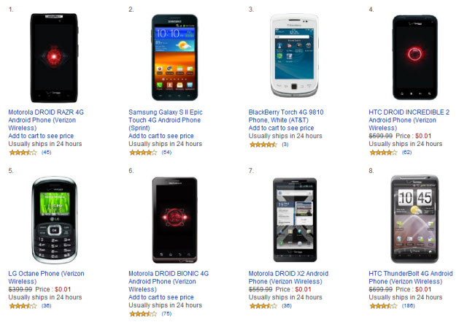Open Motorola DROID BIONIC 4G phone image

pos(175,220)
